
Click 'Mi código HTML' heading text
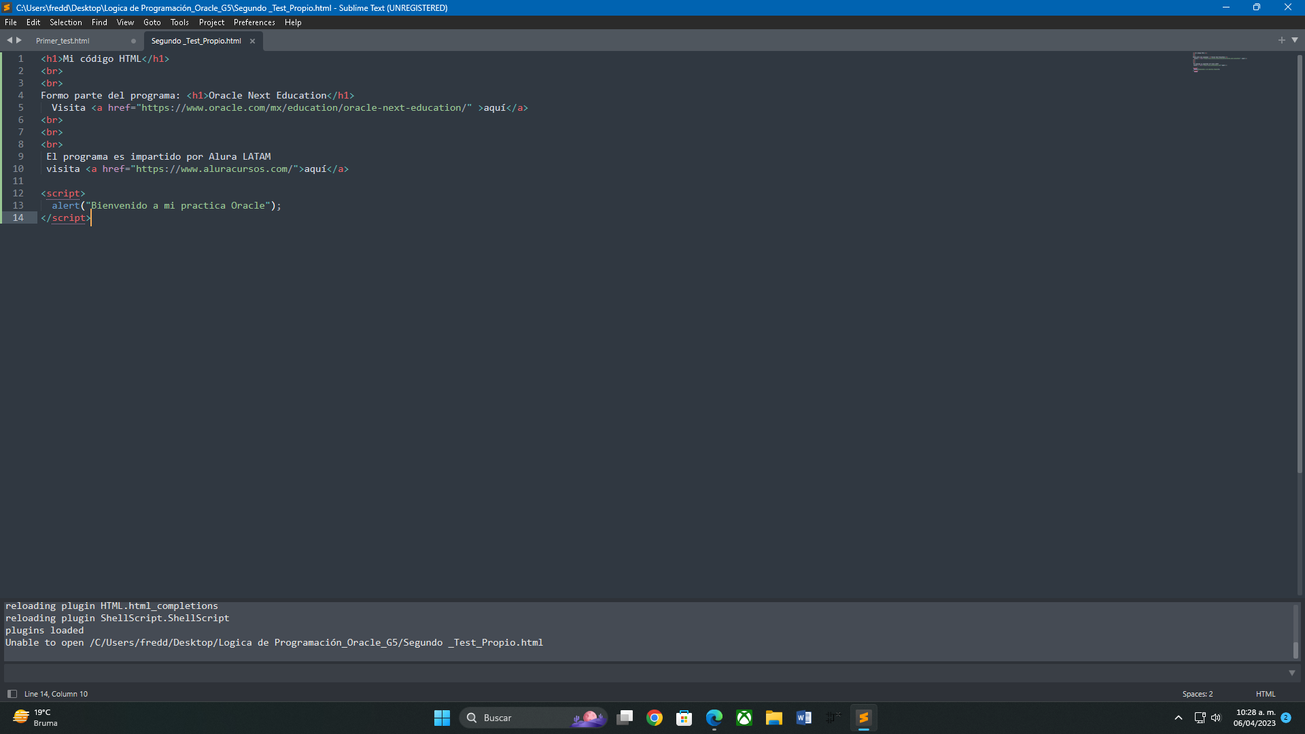tap(102, 58)
